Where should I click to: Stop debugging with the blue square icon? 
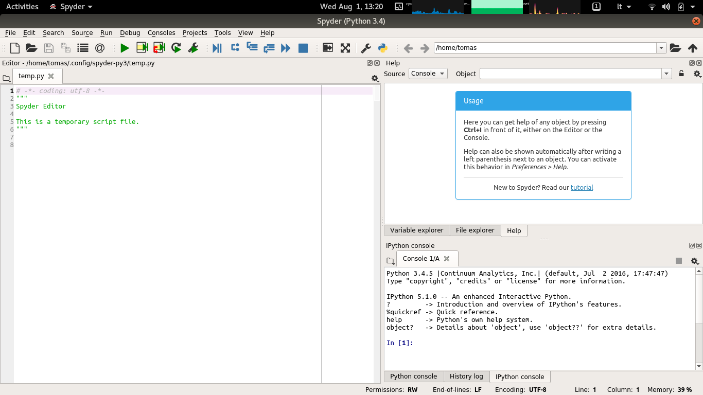pyautogui.click(x=303, y=48)
